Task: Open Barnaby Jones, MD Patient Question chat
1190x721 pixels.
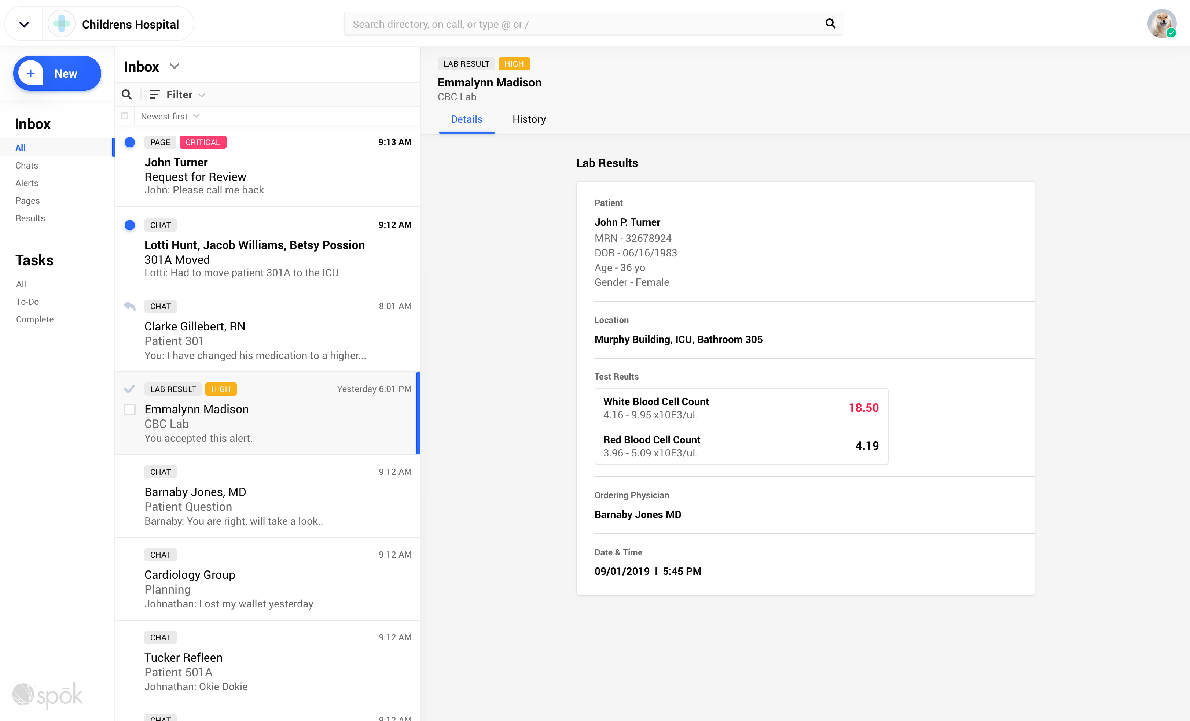Action: click(x=268, y=496)
